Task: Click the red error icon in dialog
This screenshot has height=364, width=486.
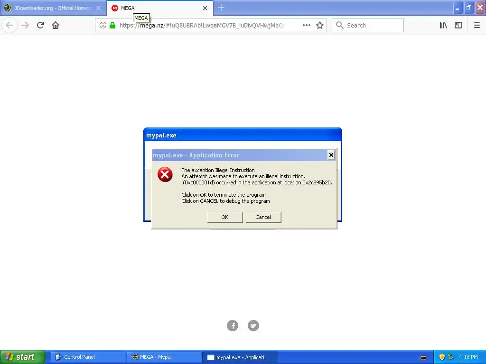Action: point(165,174)
